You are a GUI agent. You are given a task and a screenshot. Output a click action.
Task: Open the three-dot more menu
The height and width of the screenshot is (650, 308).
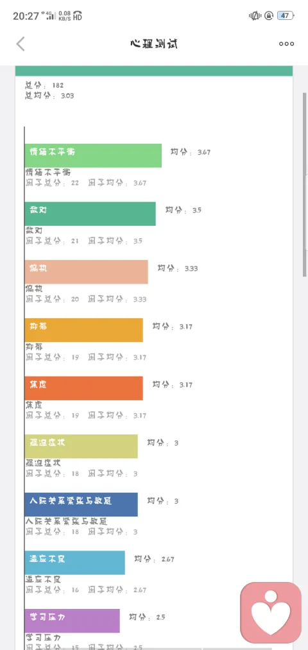(x=286, y=44)
